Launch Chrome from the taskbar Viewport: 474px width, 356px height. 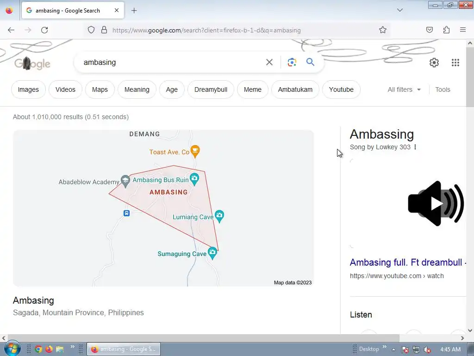coord(38,350)
